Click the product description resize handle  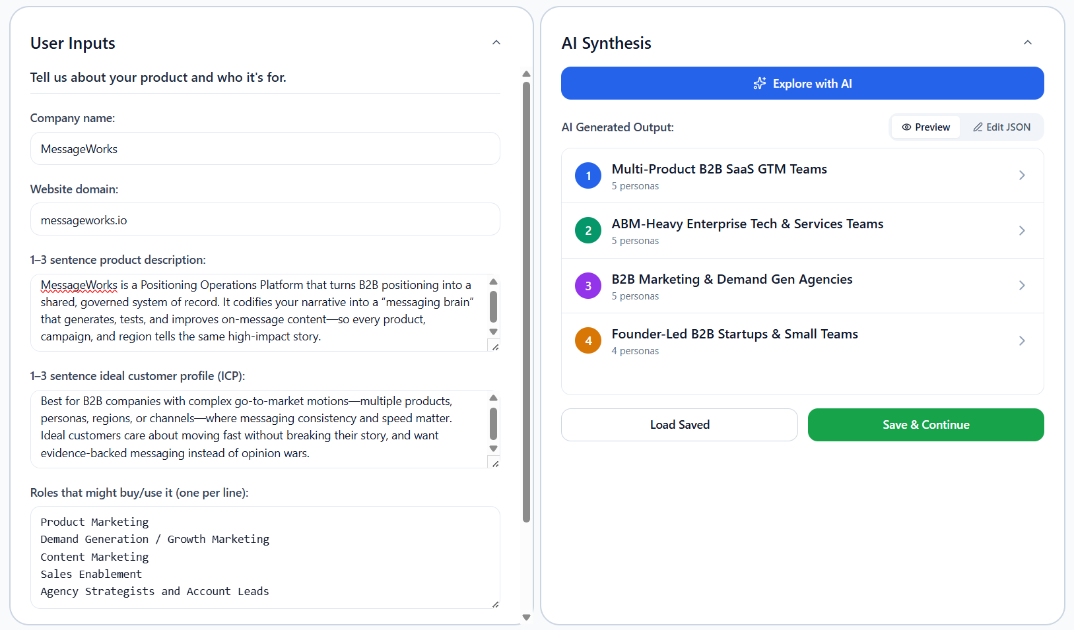(x=495, y=346)
